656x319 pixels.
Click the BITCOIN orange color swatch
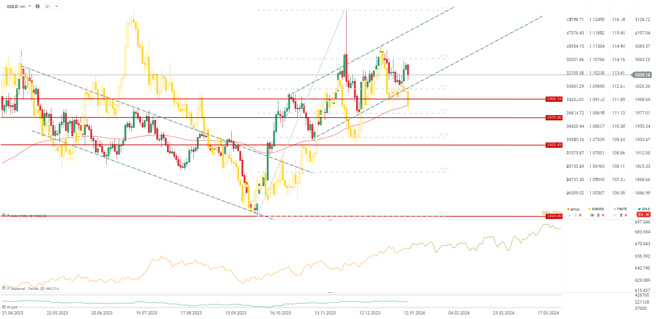[568, 209]
